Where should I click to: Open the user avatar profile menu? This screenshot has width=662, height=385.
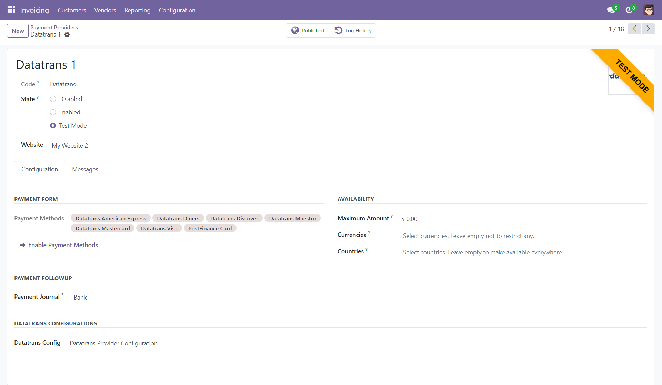[x=649, y=10]
